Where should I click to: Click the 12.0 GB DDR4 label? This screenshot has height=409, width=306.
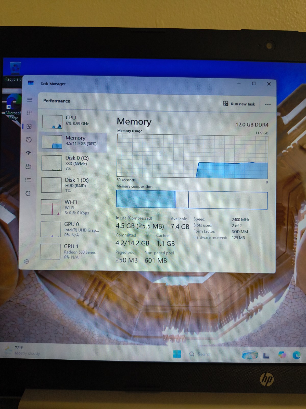pos(252,125)
